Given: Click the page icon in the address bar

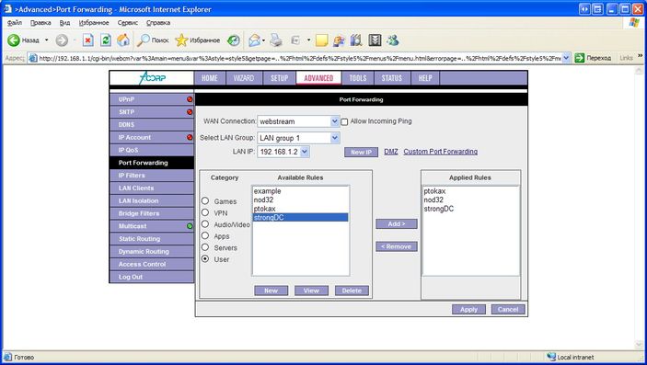Looking at the screenshot, I should 33,58.
